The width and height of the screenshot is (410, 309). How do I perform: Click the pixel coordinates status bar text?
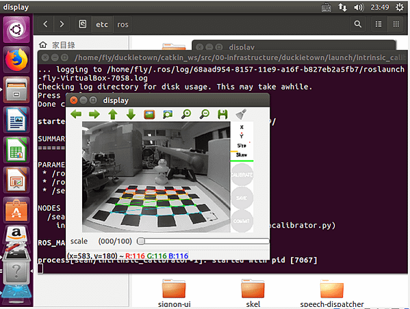(x=127, y=256)
